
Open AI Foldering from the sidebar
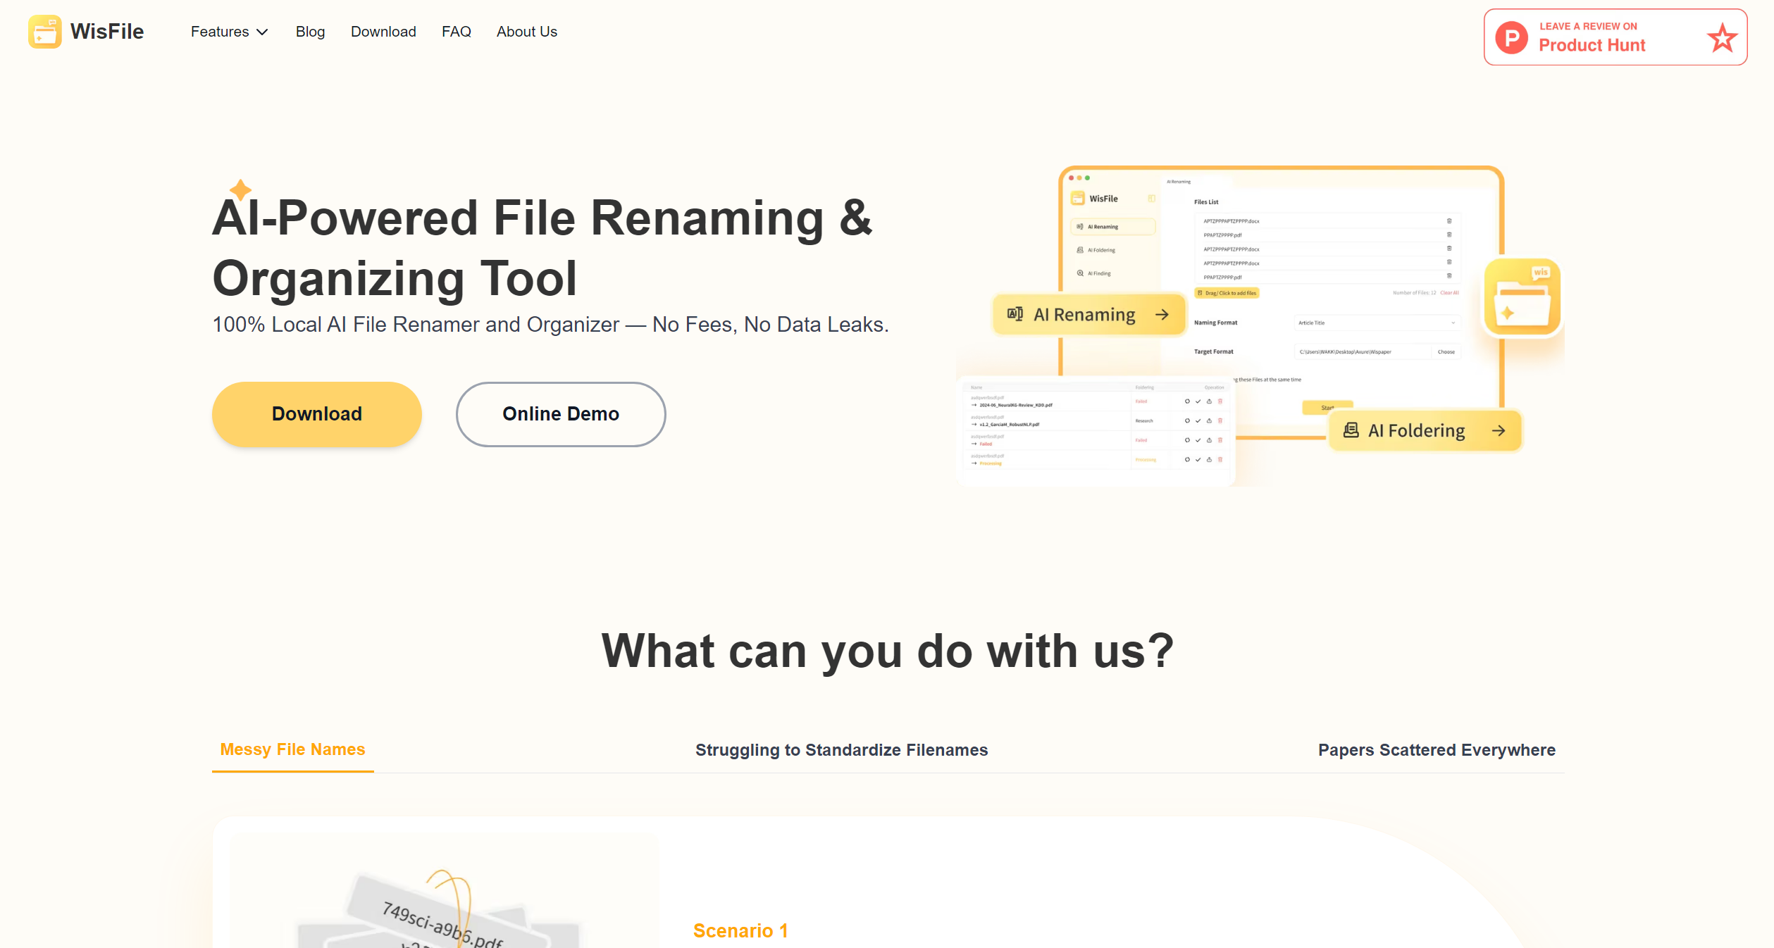click(x=1101, y=250)
